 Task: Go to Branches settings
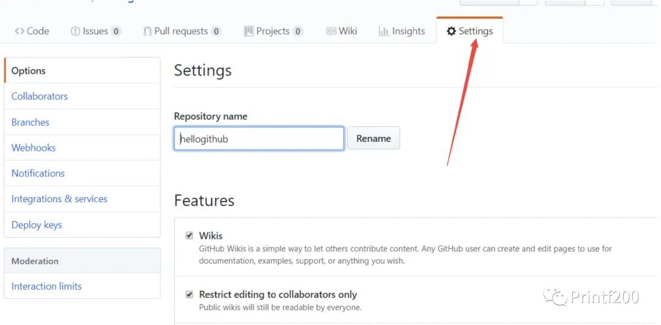click(x=31, y=122)
